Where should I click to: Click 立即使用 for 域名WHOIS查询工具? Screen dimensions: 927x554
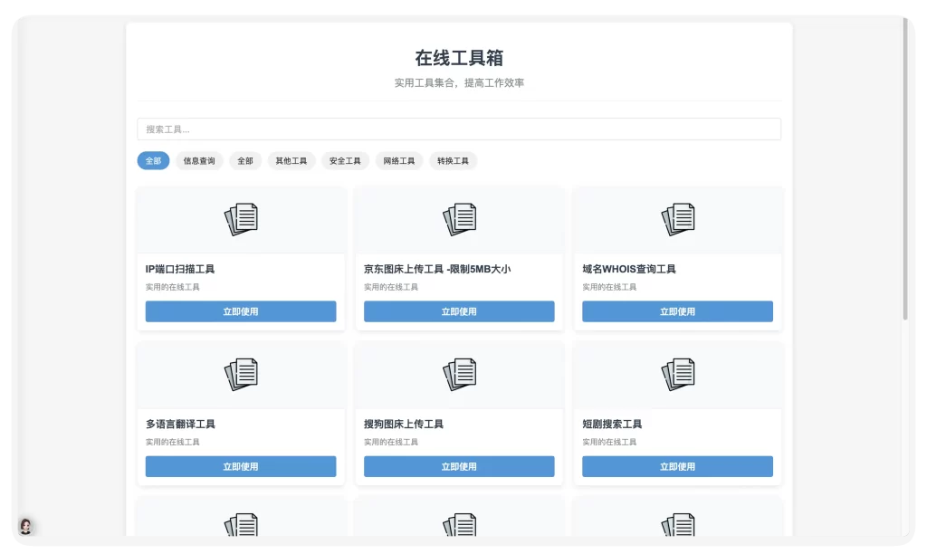click(x=677, y=311)
